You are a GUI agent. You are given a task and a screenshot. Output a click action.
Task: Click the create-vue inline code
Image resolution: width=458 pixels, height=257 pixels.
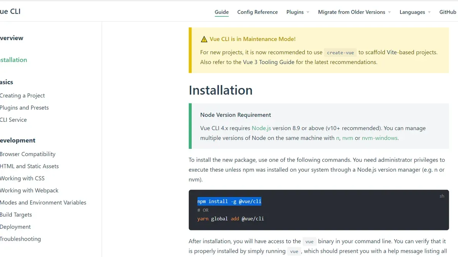tap(340, 53)
